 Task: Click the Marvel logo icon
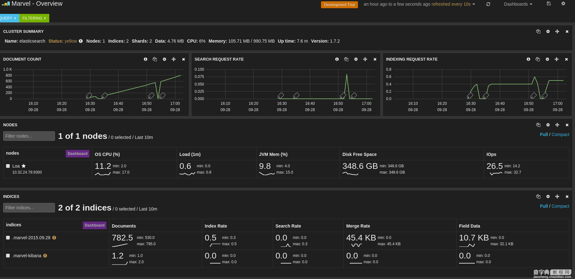(x=6, y=4)
